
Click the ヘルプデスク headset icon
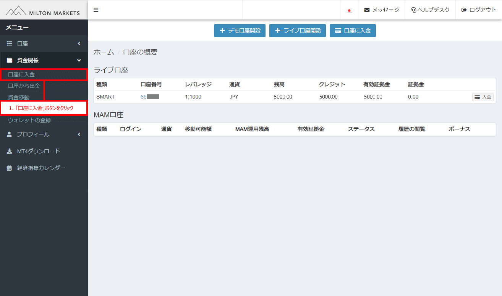[x=413, y=10]
